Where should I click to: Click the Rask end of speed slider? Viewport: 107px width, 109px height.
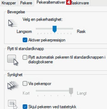(x=81, y=31)
